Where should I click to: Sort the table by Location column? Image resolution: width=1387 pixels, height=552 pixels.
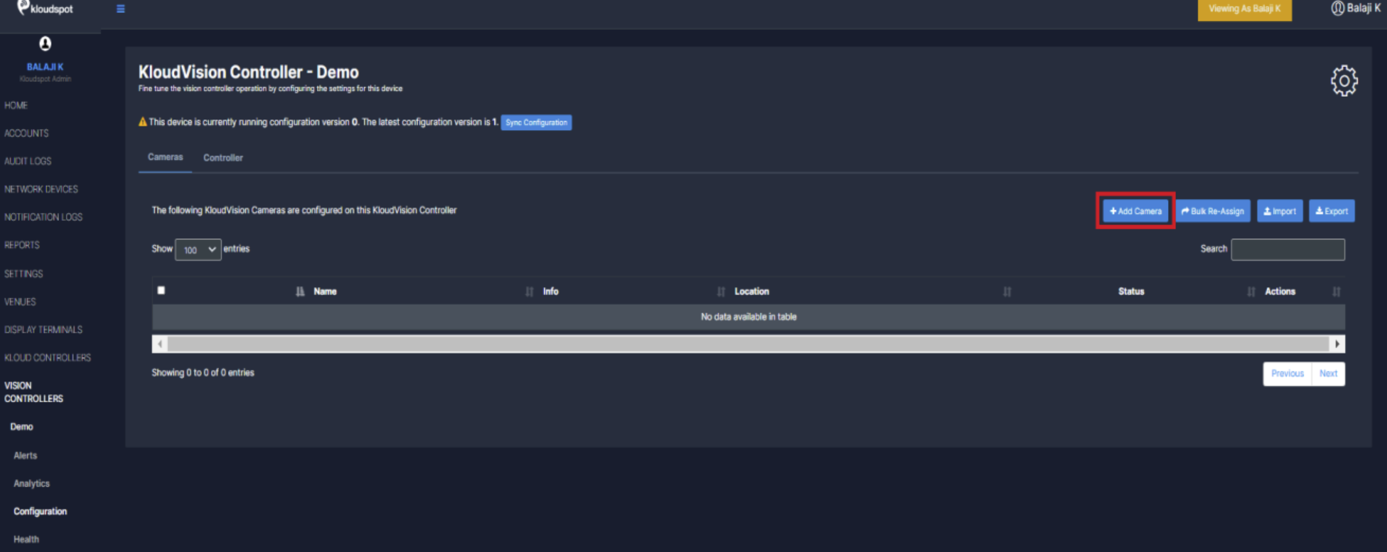[751, 291]
